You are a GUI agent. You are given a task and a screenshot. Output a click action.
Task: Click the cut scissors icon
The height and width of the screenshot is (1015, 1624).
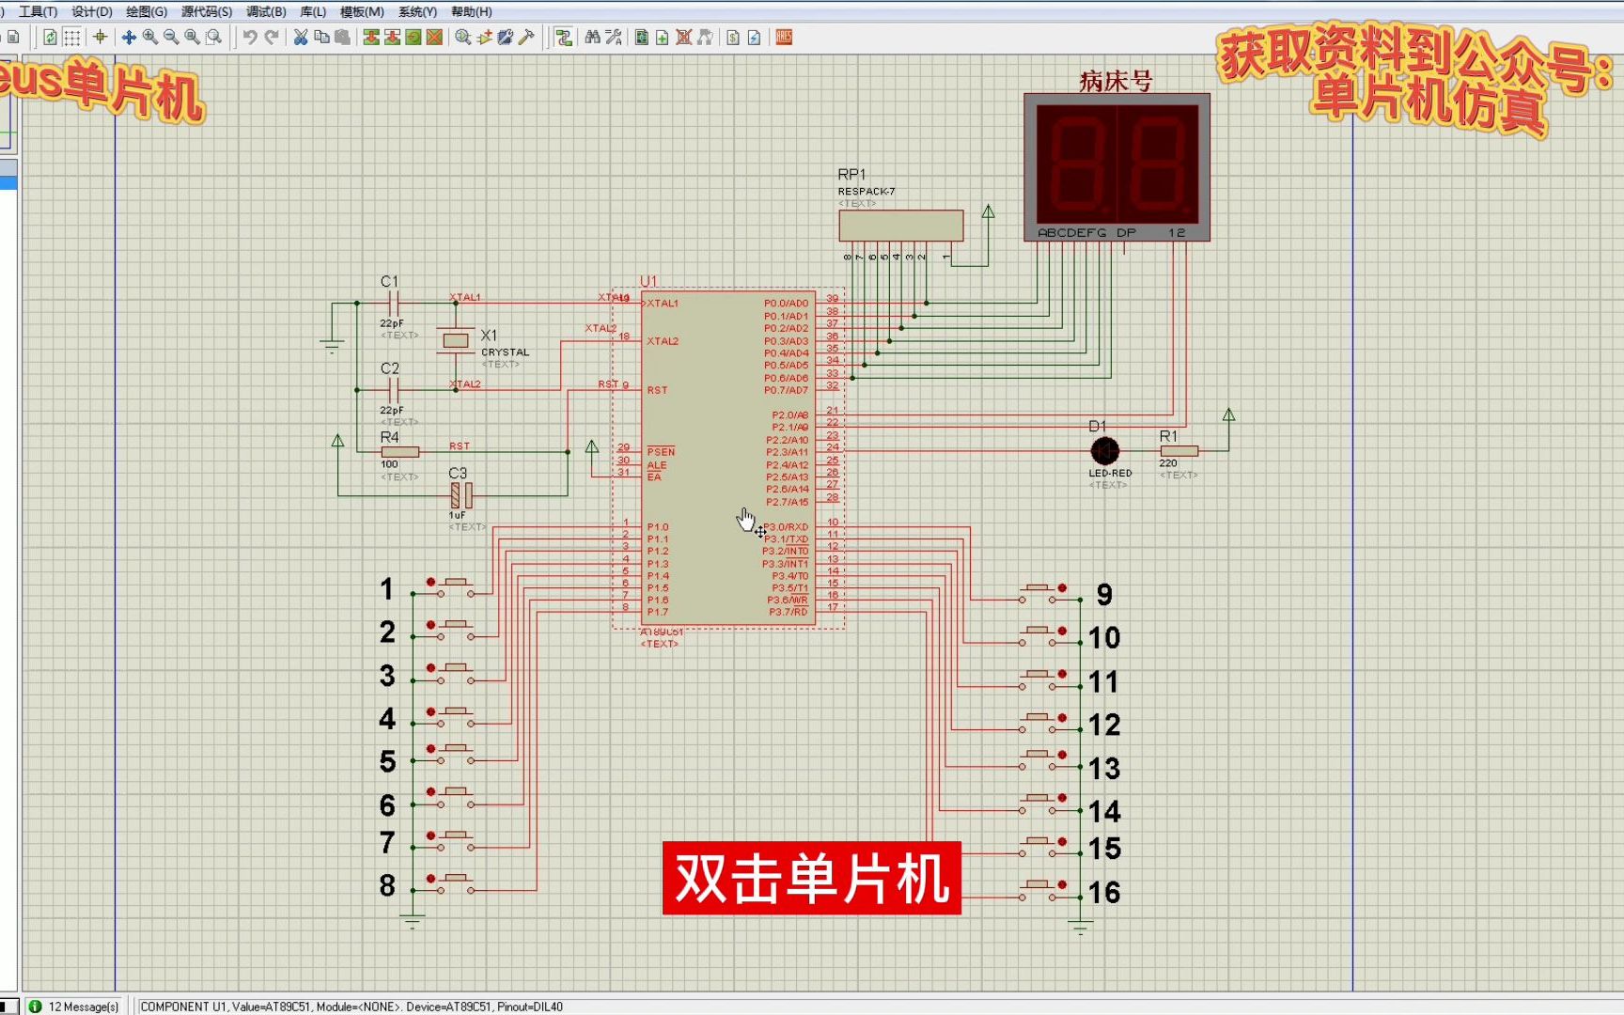point(301,37)
